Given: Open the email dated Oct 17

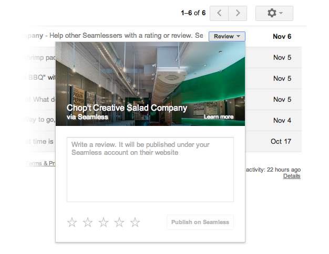Looking at the screenshot, I should 281,142.
